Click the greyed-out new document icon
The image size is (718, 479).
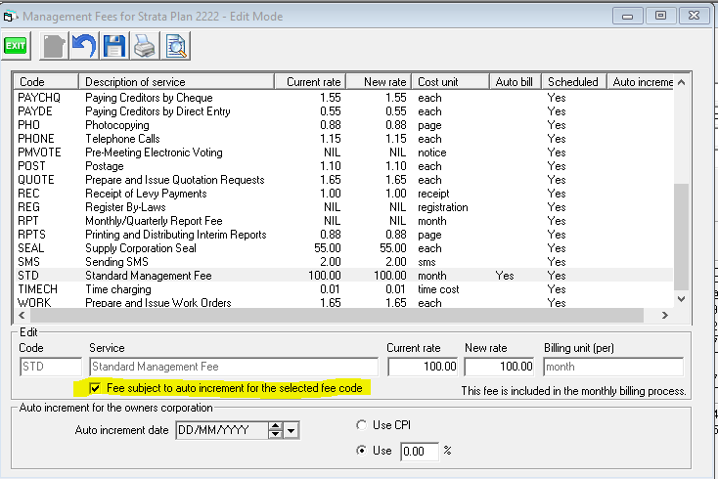pyautogui.click(x=53, y=45)
